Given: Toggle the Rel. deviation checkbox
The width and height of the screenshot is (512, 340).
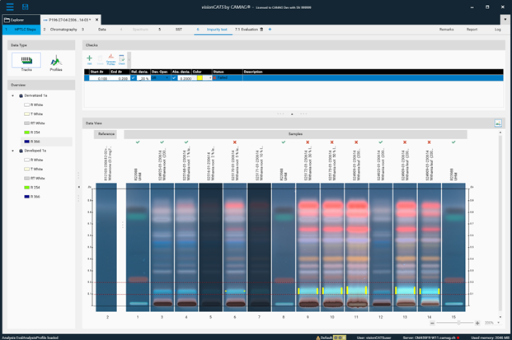Looking at the screenshot, I should pyautogui.click(x=134, y=78).
